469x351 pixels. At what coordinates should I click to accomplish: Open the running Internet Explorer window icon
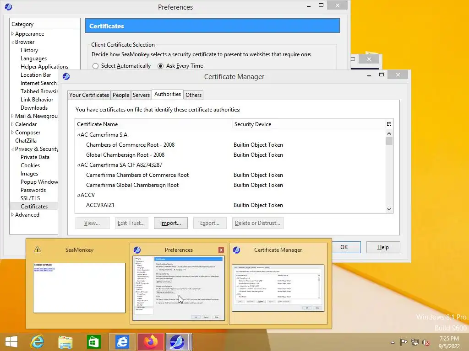click(122, 342)
